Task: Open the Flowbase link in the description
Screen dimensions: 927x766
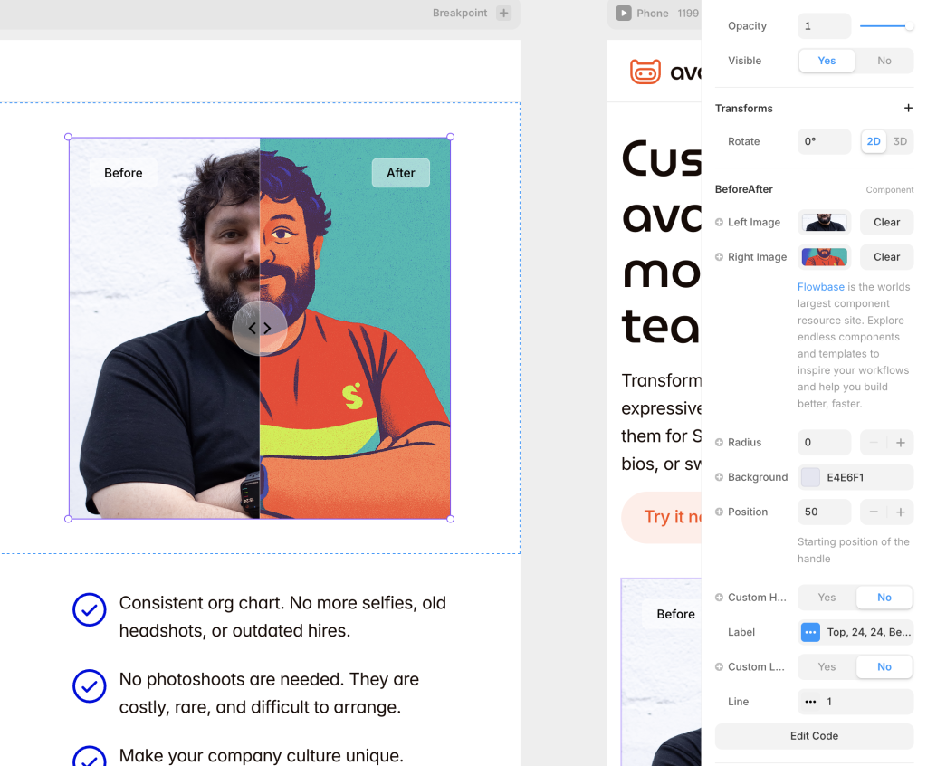Action: point(820,286)
